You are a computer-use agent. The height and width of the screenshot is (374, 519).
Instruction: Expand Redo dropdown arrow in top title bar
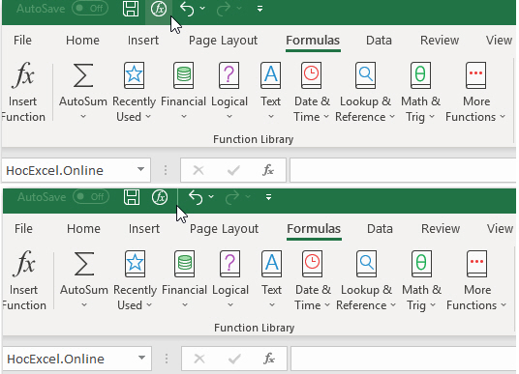pos(238,9)
